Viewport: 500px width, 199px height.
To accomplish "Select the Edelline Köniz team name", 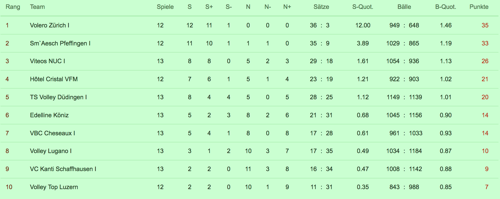I will (x=49, y=115).
